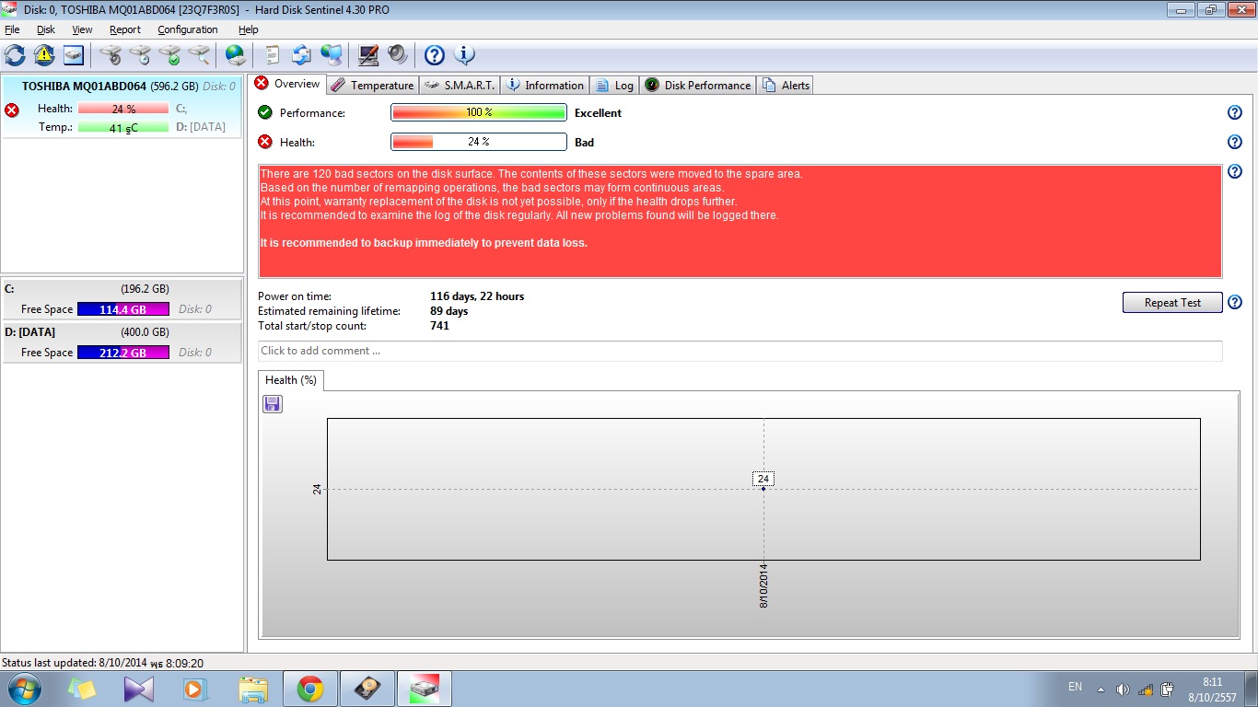Click the globe over disk toolbar icon
1258x707 pixels.
(236, 55)
